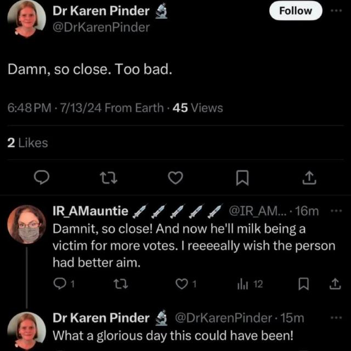Open Dr Karen Pinder's header profile picture
This screenshot has width=351, height=351.
[25, 18]
